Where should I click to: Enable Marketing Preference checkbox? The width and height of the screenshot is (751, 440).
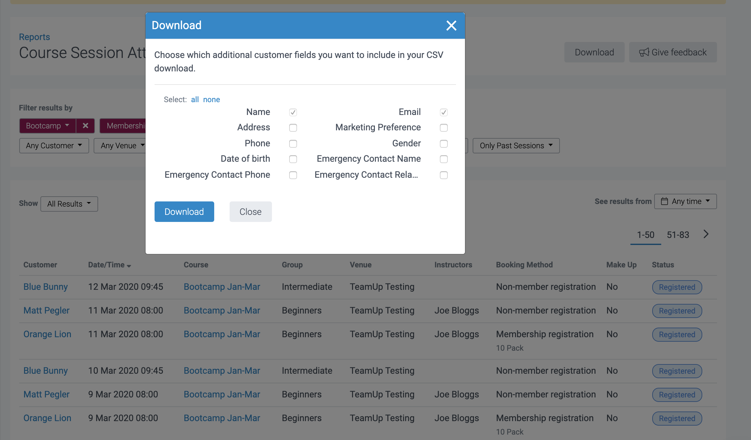tap(443, 128)
